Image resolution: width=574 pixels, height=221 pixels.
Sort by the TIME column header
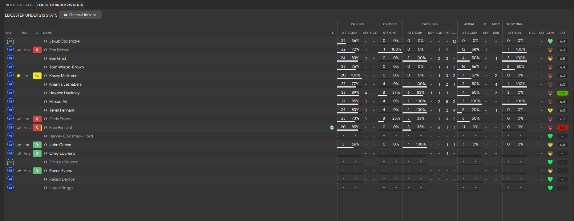pyautogui.click(x=24, y=33)
